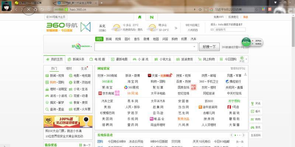Restore closed page with the undo arrow icon
This screenshot has height=147, width=295.
(x=42, y=10)
